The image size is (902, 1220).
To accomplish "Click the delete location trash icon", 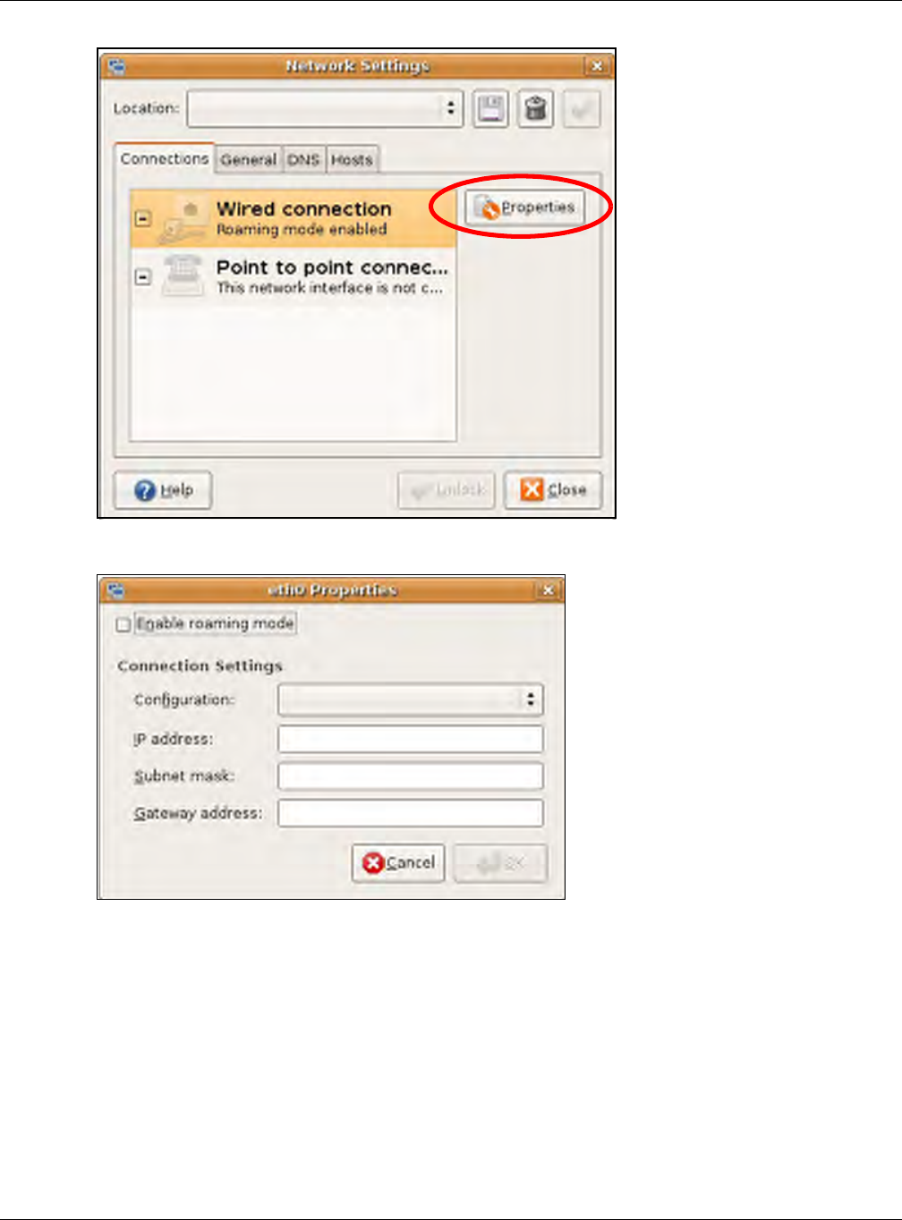I will [535, 109].
